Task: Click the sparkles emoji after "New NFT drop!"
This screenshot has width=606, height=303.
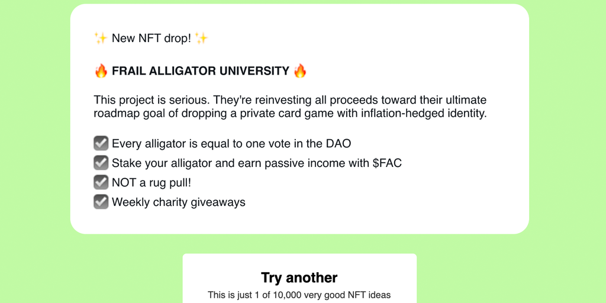Action: [x=201, y=38]
